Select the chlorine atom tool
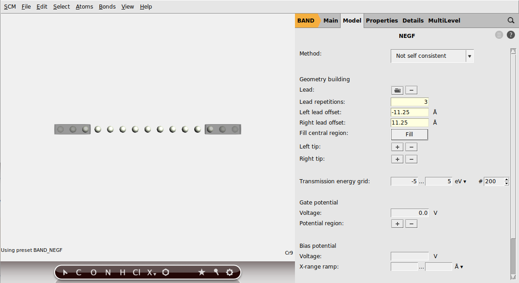The width and height of the screenshot is (519, 283). pos(136,272)
